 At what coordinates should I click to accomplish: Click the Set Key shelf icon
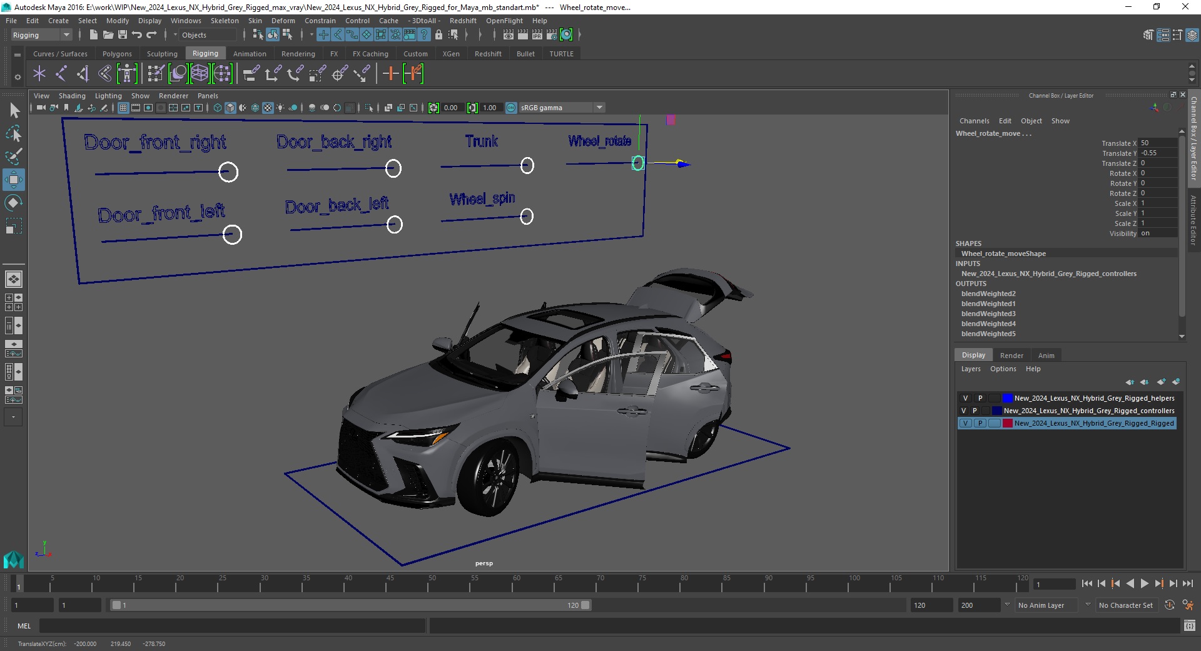pyautogui.click(x=390, y=74)
